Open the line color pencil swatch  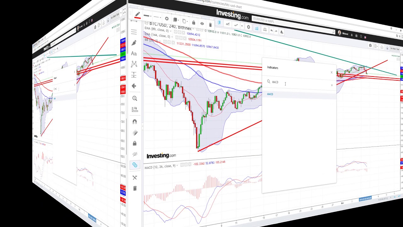tap(138, 15)
